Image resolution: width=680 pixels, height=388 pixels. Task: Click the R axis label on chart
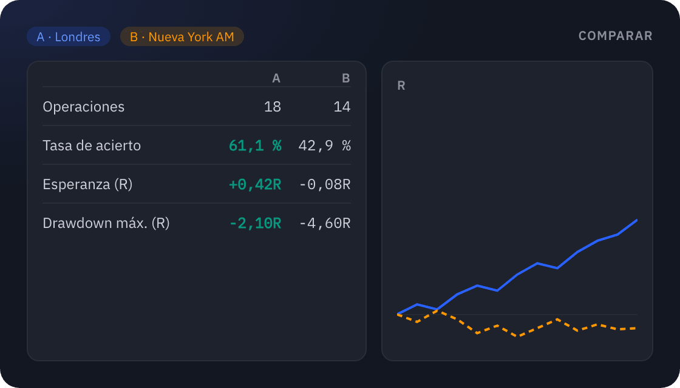(401, 85)
